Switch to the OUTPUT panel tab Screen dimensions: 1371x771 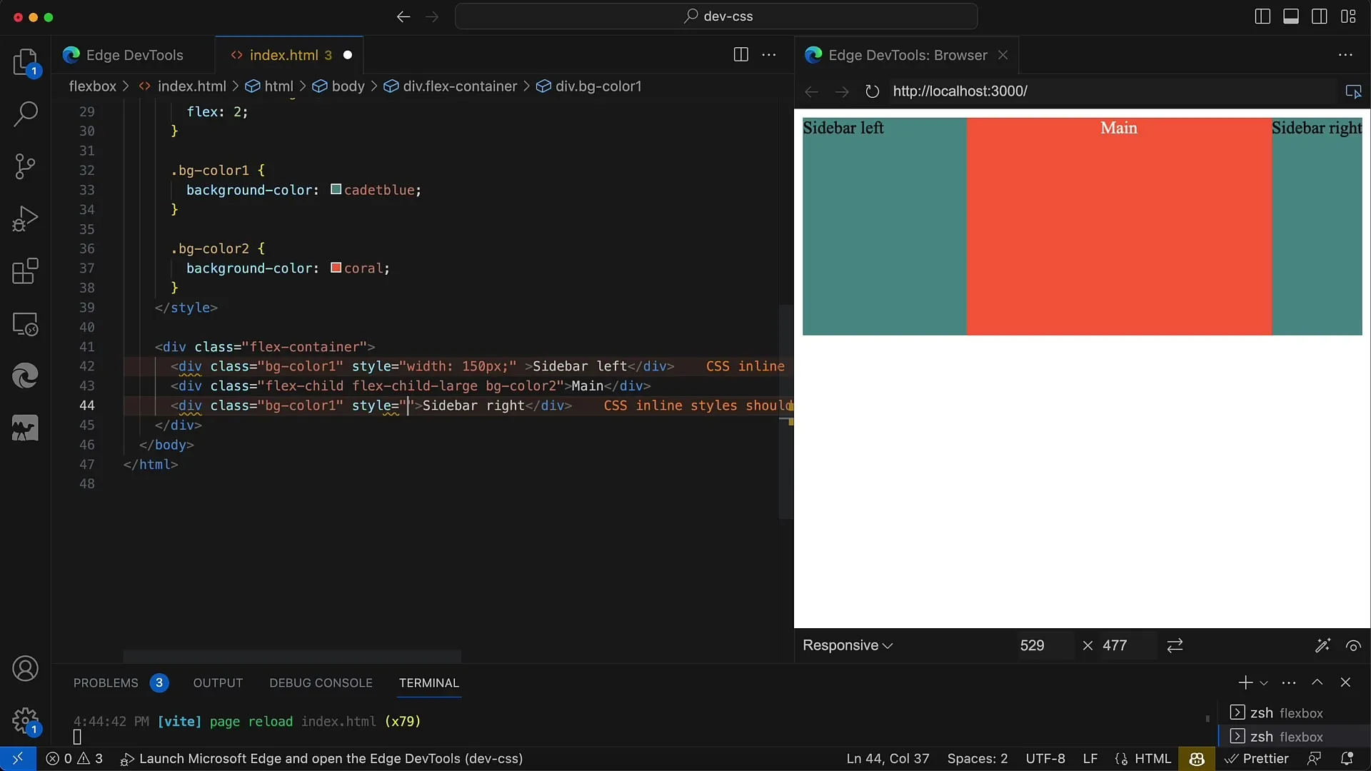point(218,683)
